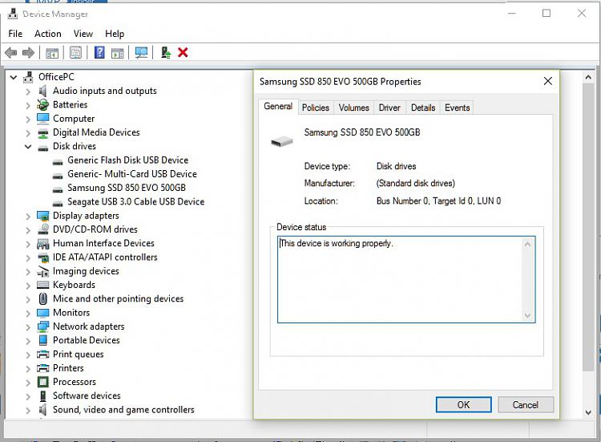Click the device tree scrollbar up arrow
The image size is (601, 442).
pos(588,78)
